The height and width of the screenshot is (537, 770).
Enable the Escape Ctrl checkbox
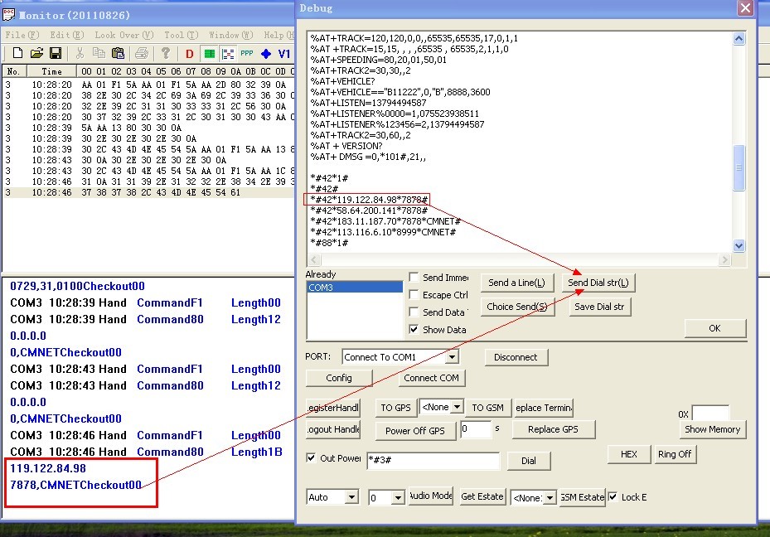(x=414, y=294)
